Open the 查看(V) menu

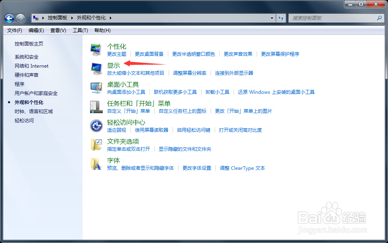click(58, 30)
